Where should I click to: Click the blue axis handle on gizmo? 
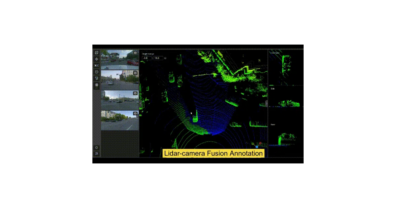tap(257, 147)
